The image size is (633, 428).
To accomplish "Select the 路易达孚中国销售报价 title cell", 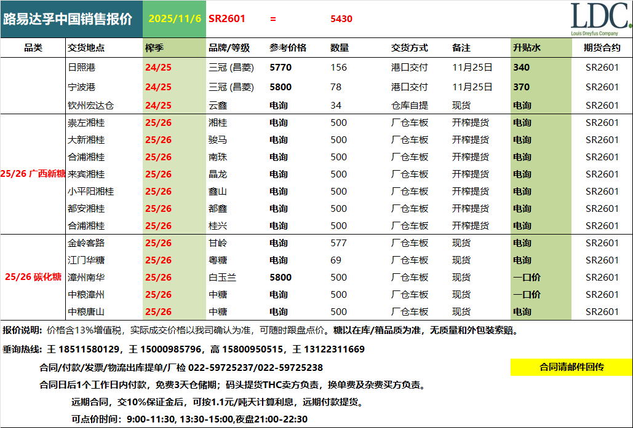I will pyautogui.click(x=71, y=19).
